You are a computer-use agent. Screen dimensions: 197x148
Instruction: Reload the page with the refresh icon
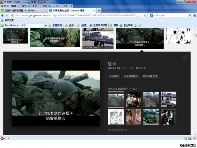tap(145, 15)
